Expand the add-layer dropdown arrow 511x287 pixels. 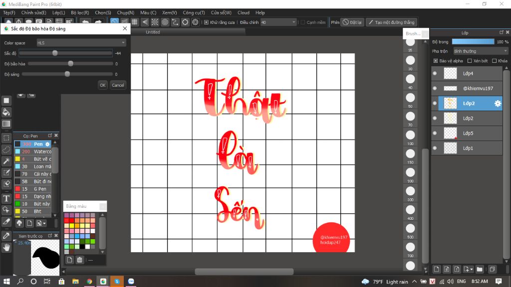tap(471, 270)
